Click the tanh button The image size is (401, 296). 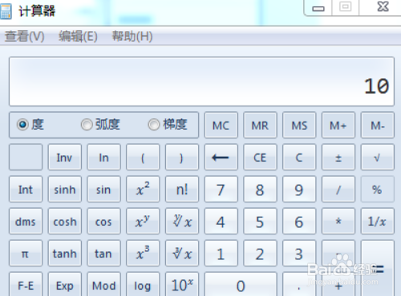65,254
